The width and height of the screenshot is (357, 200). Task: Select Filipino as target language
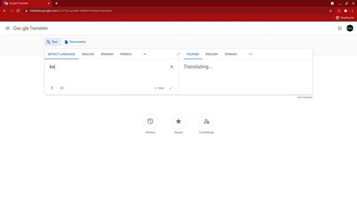pyautogui.click(x=193, y=54)
